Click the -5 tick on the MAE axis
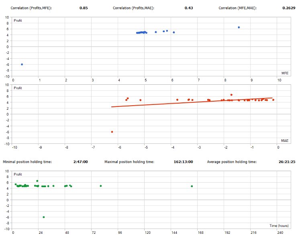The width and height of the screenshot is (304, 241). [146, 147]
